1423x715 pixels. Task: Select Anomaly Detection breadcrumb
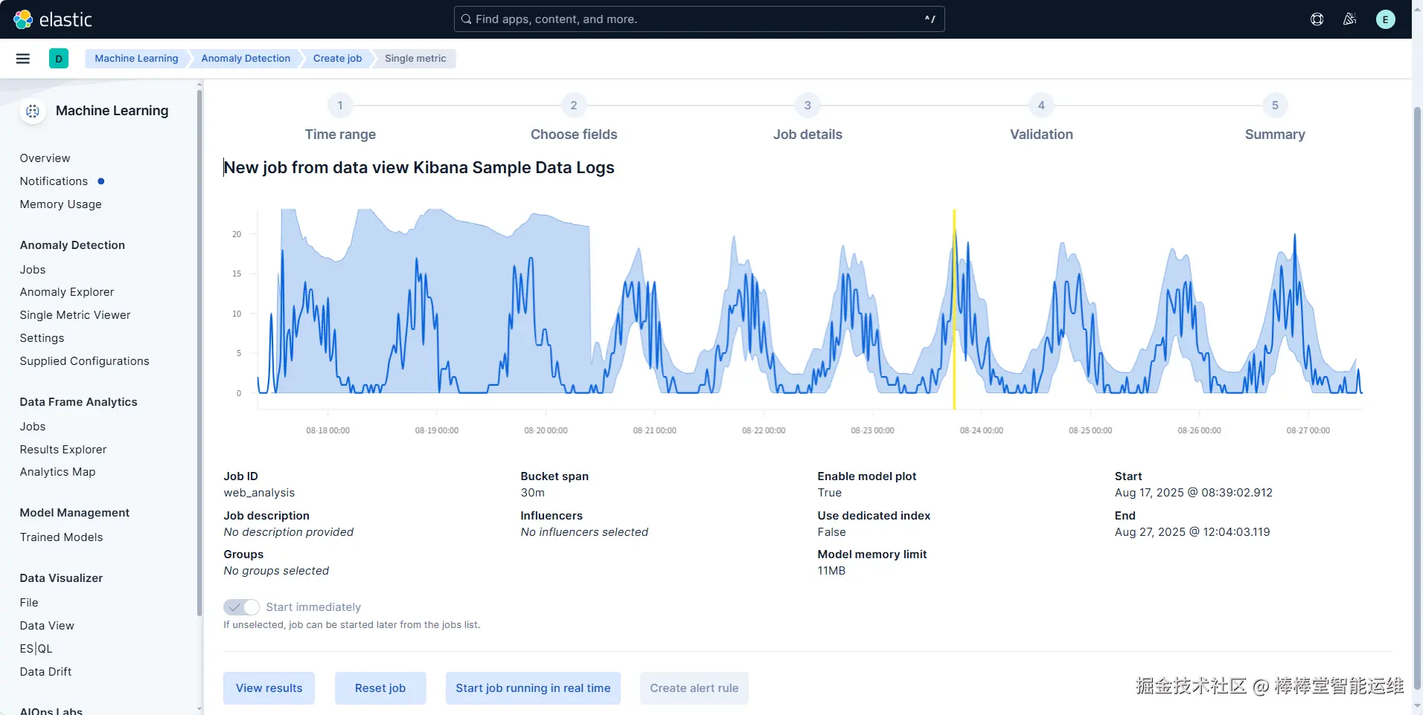(246, 59)
